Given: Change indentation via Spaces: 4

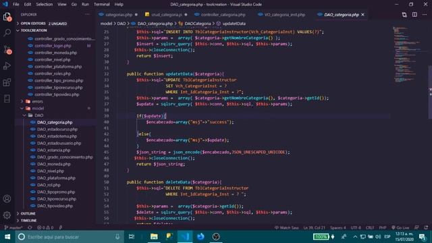Looking at the screenshot, I should tap(337, 227).
